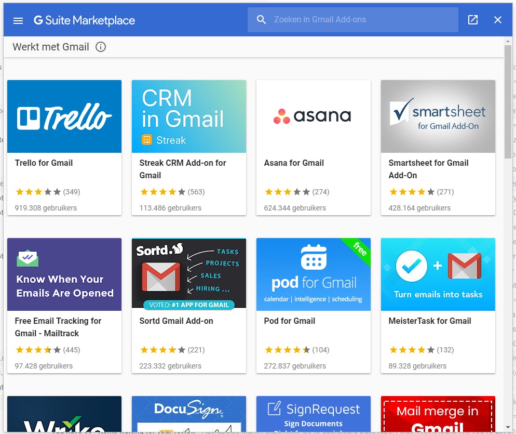Select the Pod for Gmail title

click(x=290, y=321)
